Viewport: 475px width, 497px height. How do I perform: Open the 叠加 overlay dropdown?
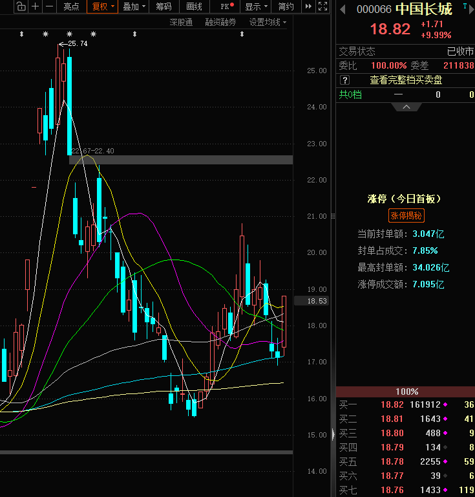click(134, 6)
